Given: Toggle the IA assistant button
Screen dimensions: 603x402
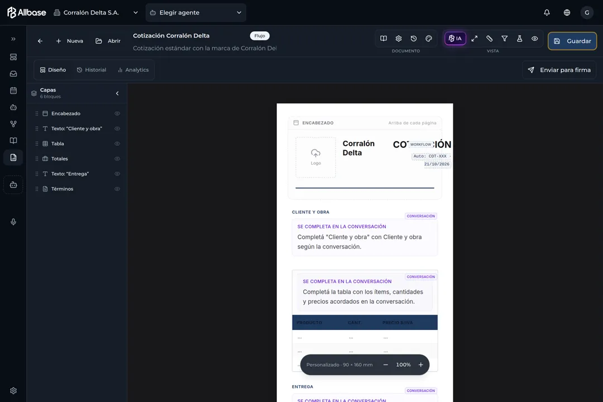Looking at the screenshot, I should coord(456,39).
